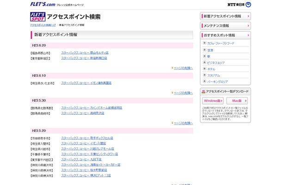Expand the カフェ・ファーストフード plus icon

[204, 43]
